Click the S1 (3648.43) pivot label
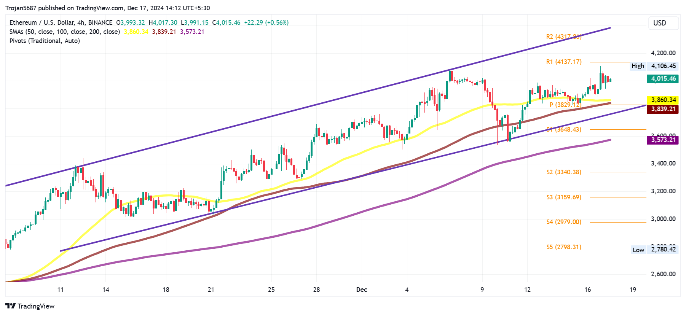Image resolution: width=686 pixels, height=315 pixels. point(564,129)
